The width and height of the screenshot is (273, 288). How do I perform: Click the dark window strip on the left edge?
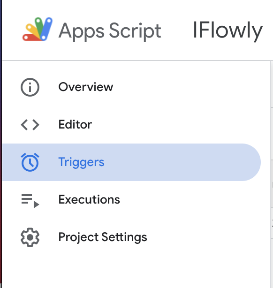tap(1, 144)
